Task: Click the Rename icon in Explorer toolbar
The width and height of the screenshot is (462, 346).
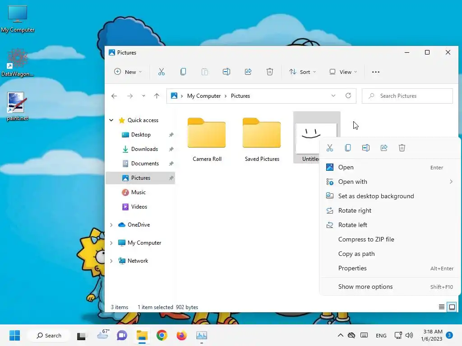Action: pyautogui.click(x=226, y=72)
